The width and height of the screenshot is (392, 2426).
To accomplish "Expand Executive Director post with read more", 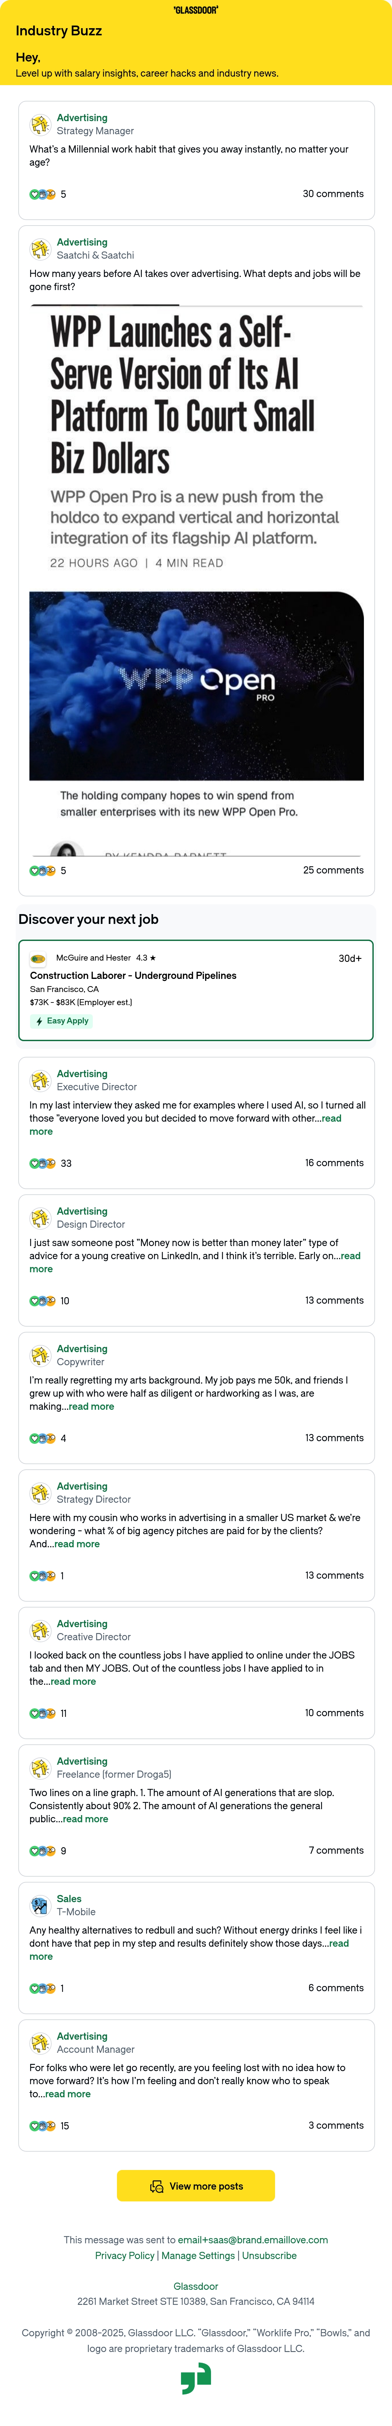I will 331,1119.
